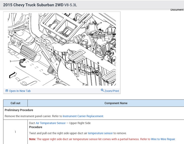Click the sensor location diagram image
Screen dimensions: 184x144
pos(62,49)
